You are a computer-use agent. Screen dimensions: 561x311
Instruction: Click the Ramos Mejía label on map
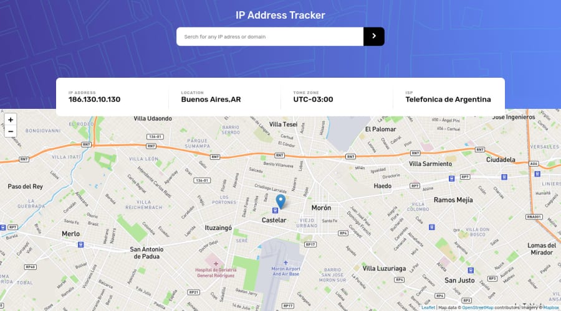453,200
